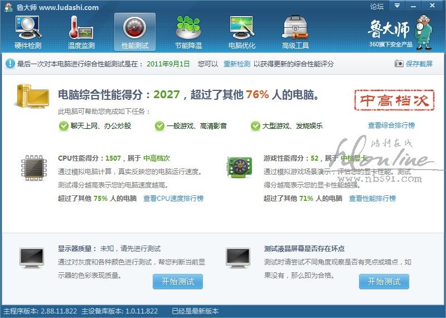This screenshot has height=318, width=446.
Task: Click the 超过了其他 71% 人的电脑 text
Action: click(303, 199)
